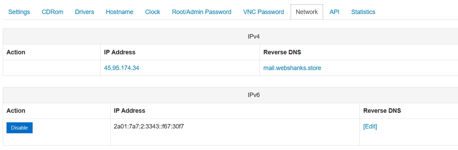Switch to Root/Admin Password tab
458x150 pixels.
click(x=202, y=12)
